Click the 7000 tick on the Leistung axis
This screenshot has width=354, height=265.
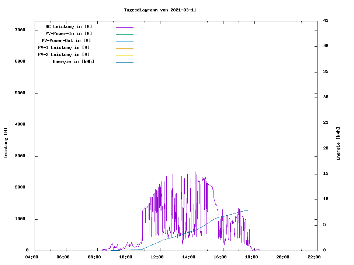pos(20,30)
